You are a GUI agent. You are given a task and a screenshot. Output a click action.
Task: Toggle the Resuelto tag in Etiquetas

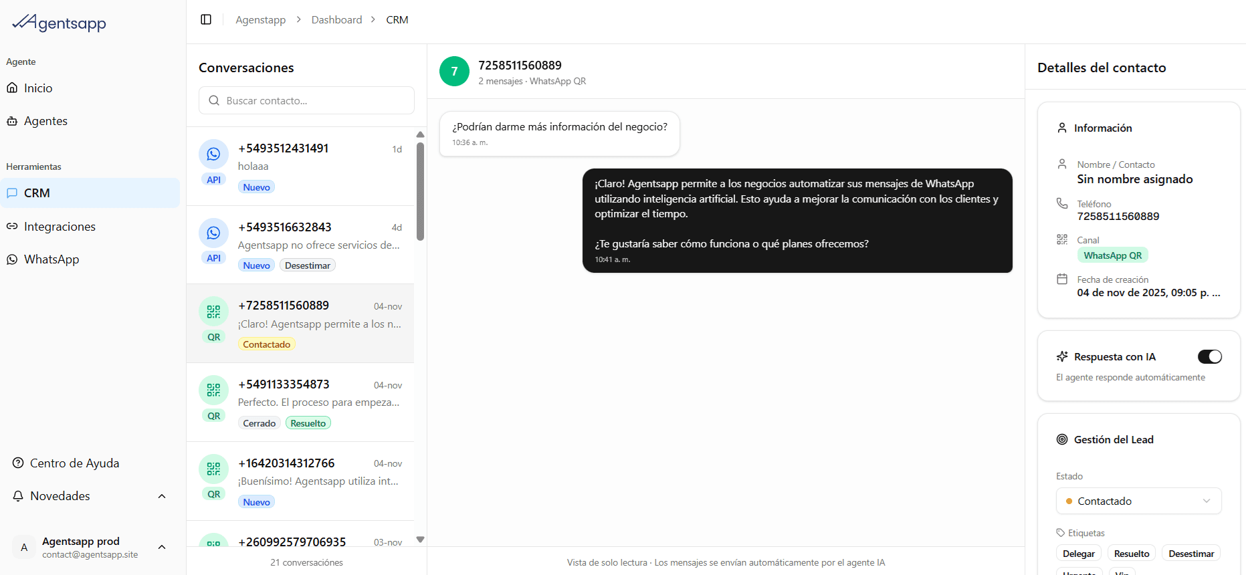click(x=1132, y=554)
